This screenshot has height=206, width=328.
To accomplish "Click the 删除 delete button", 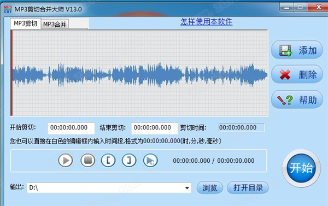I will [297, 74].
